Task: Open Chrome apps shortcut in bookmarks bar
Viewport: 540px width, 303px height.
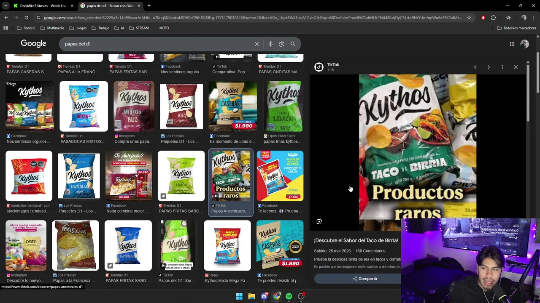Action: click(5, 28)
